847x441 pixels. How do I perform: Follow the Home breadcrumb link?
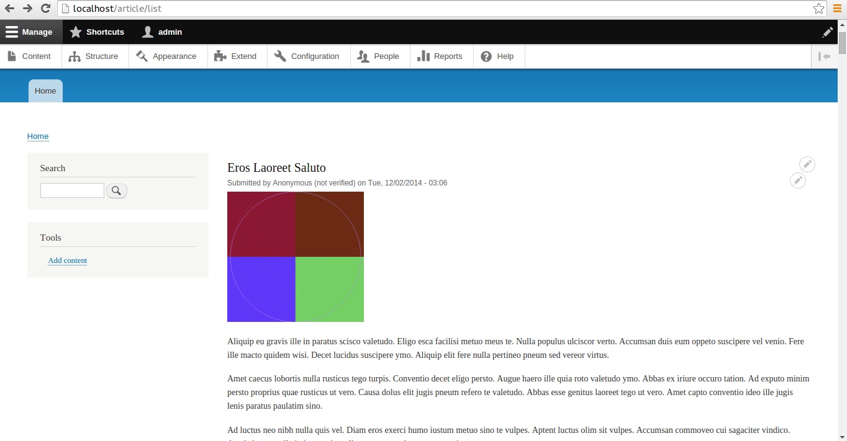38,136
